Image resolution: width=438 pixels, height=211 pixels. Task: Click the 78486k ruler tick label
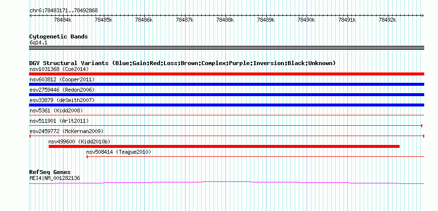tap(144, 20)
